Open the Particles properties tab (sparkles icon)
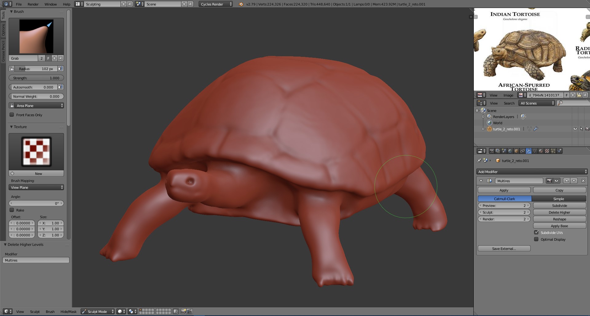Screen dimensions: 590x316 point(553,151)
